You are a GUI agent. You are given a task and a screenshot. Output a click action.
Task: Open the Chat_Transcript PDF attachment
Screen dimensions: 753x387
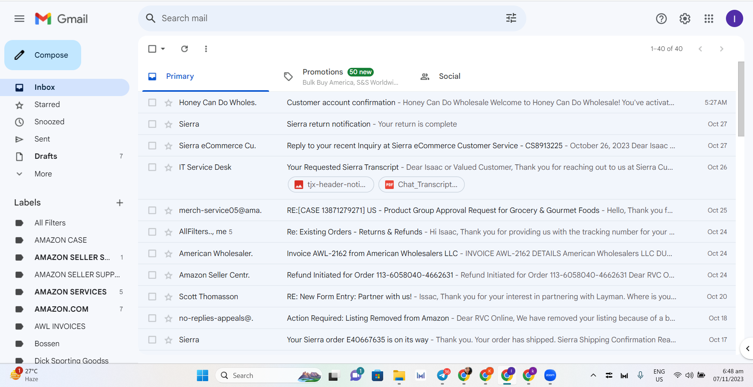point(422,185)
